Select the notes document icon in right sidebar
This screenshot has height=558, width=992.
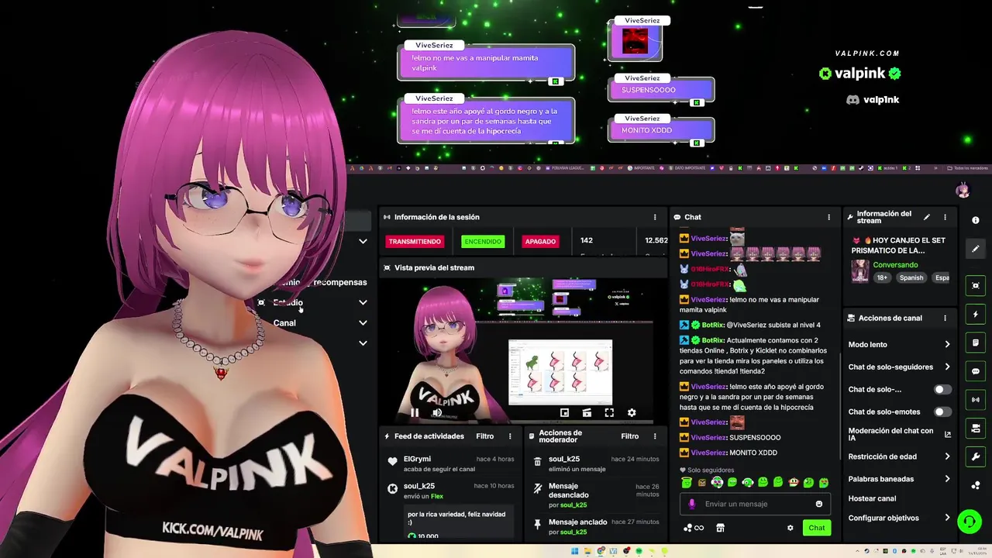[x=976, y=343]
